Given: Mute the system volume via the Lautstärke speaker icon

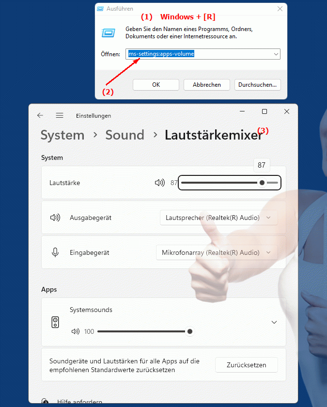Looking at the screenshot, I should pyautogui.click(x=159, y=183).
